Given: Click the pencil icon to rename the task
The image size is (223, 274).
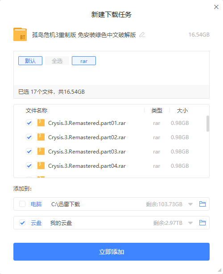Looking at the screenshot, I should tap(142, 35).
